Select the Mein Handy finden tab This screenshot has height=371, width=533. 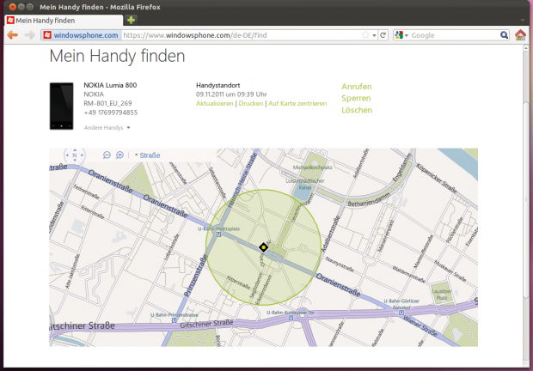tap(60, 19)
